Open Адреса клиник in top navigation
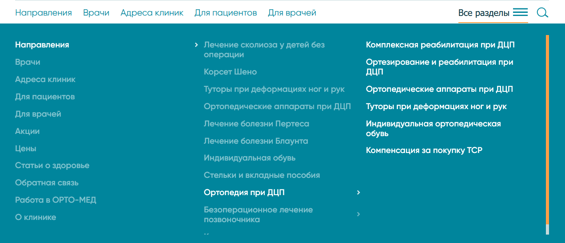 pyautogui.click(x=152, y=13)
